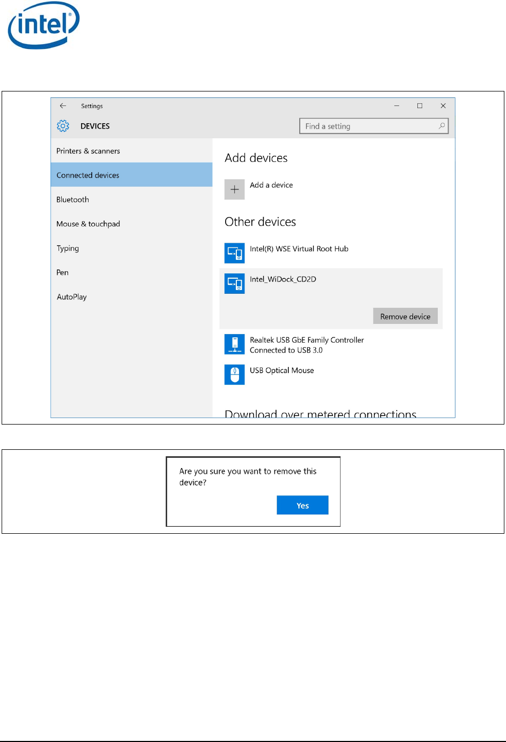Click the Remove device button
506x742 pixels.
pyautogui.click(x=406, y=316)
